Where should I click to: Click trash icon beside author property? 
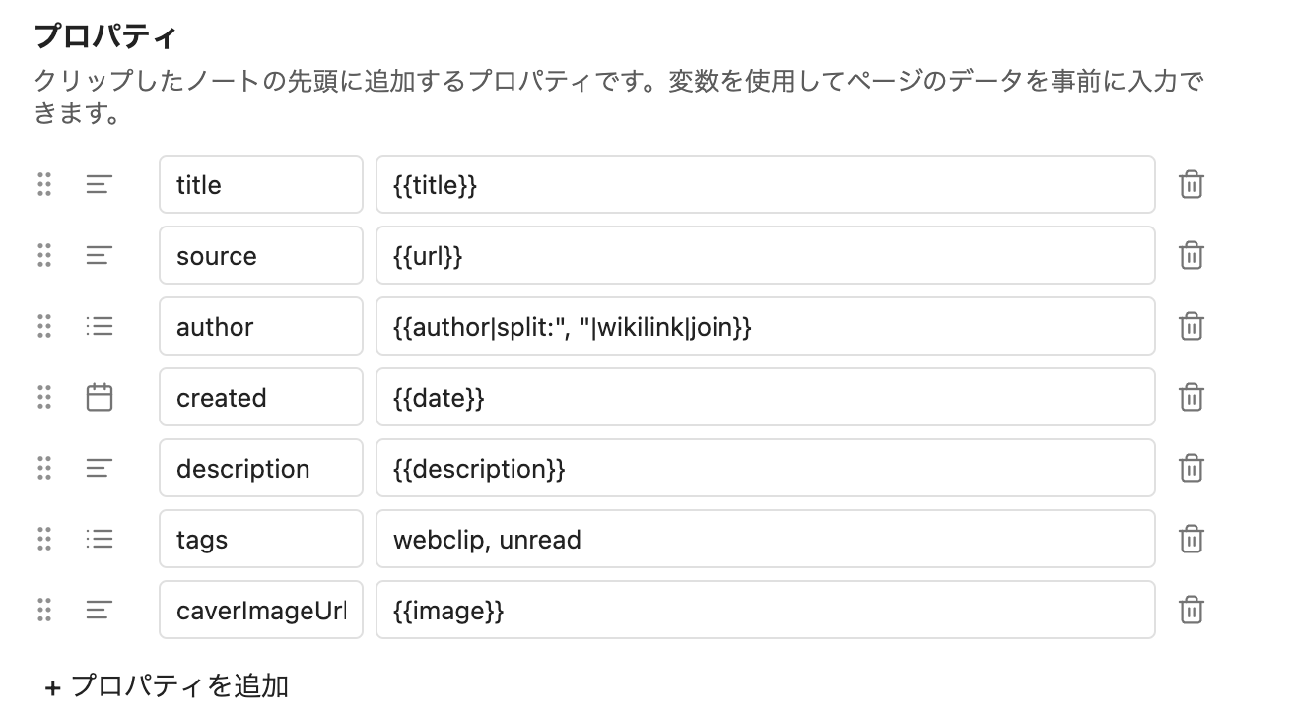pyautogui.click(x=1191, y=327)
